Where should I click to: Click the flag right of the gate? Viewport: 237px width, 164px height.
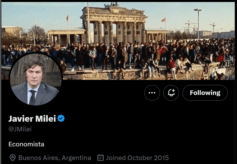click(163, 20)
